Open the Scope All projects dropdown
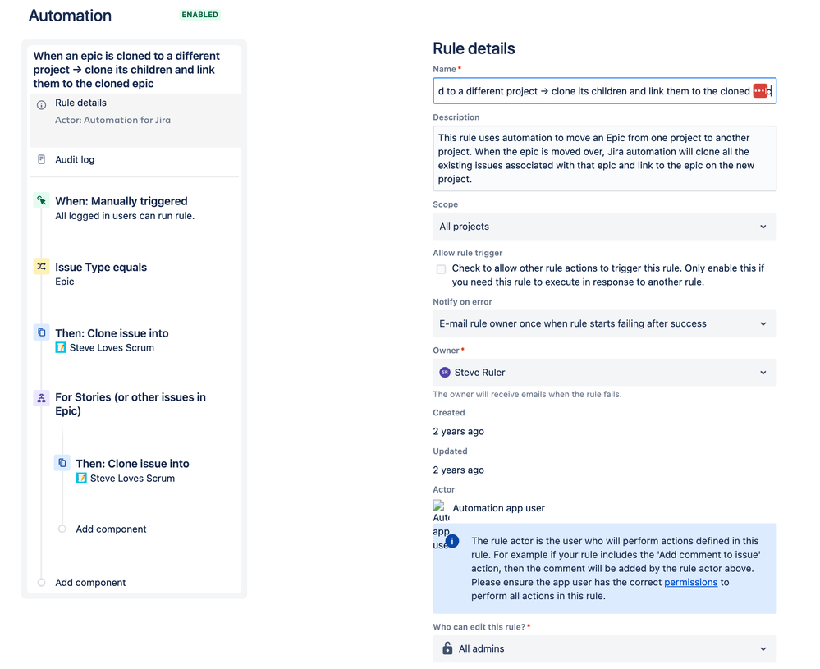 605,227
